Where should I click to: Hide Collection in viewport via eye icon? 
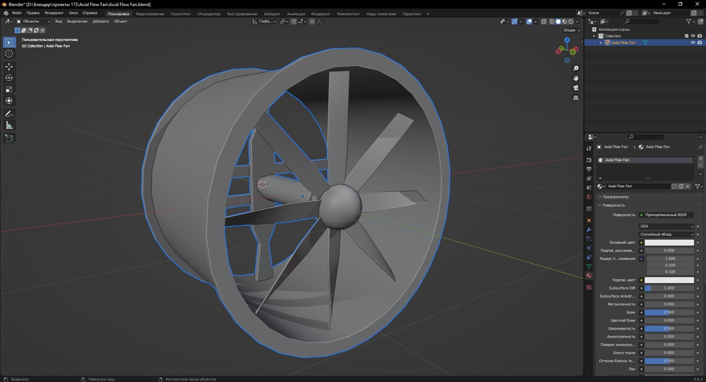693,36
